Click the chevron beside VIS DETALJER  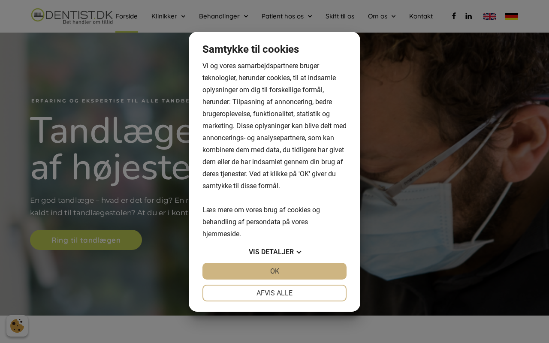click(x=299, y=252)
